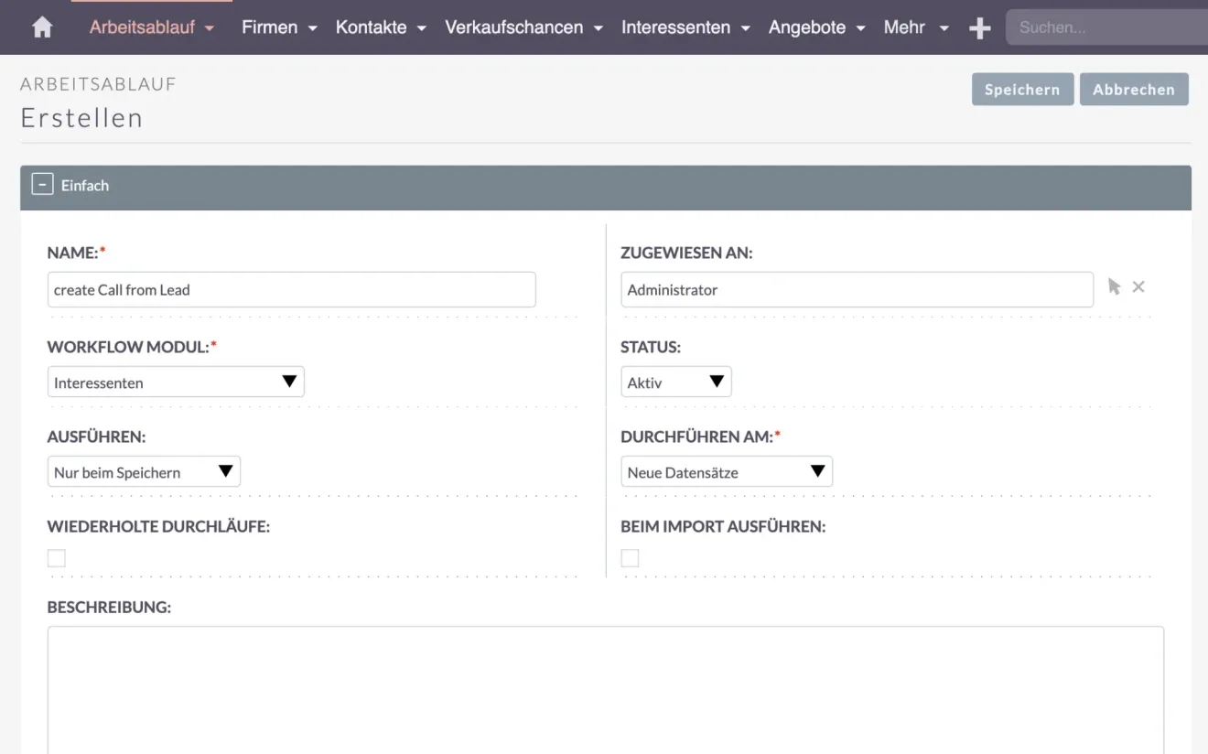This screenshot has width=1208, height=754.
Task: Open the Arbeitsablauf module menu
Action: coord(210,27)
